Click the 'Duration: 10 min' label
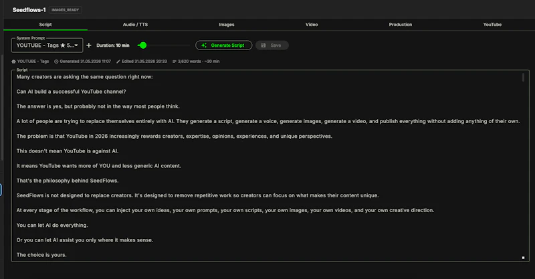 click(x=113, y=45)
